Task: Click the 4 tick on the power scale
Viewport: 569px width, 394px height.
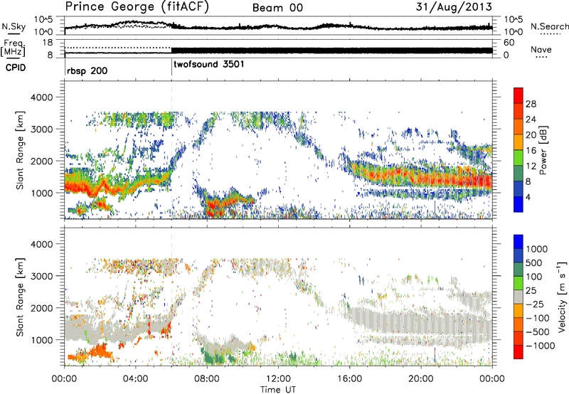Action: 528,197
